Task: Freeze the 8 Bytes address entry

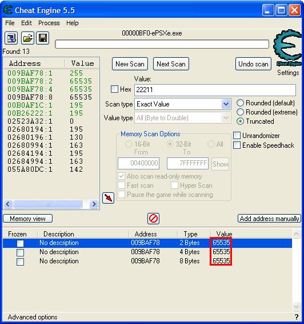Action: click(20, 262)
